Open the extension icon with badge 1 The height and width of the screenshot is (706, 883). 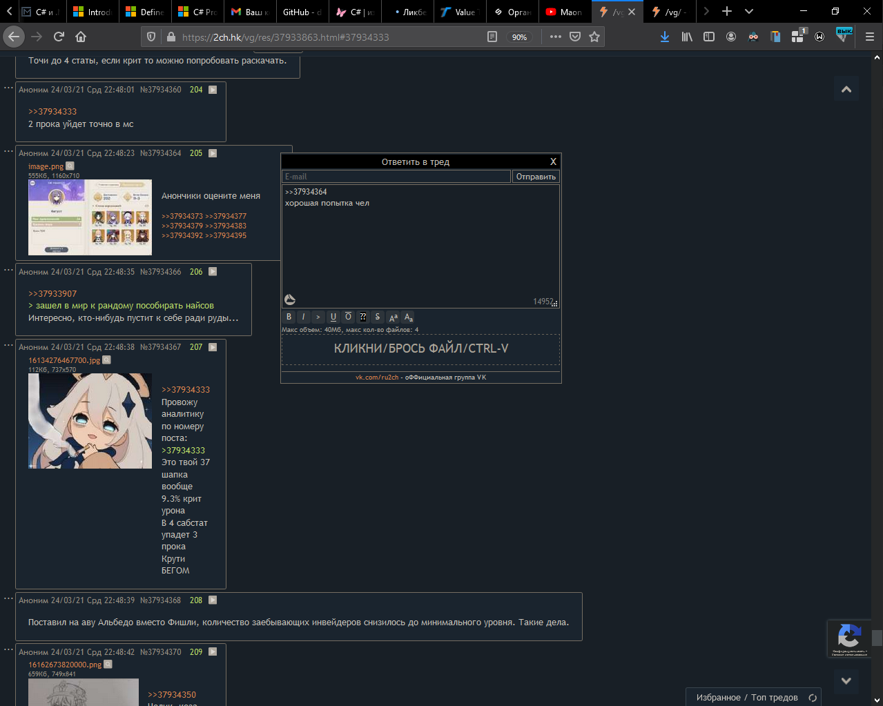(798, 36)
